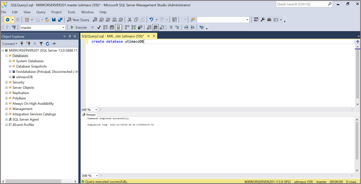Open the Tools menu
Image resolution: width=361 pixels, height=184 pixels.
pyautogui.click(x=72, y=12)
